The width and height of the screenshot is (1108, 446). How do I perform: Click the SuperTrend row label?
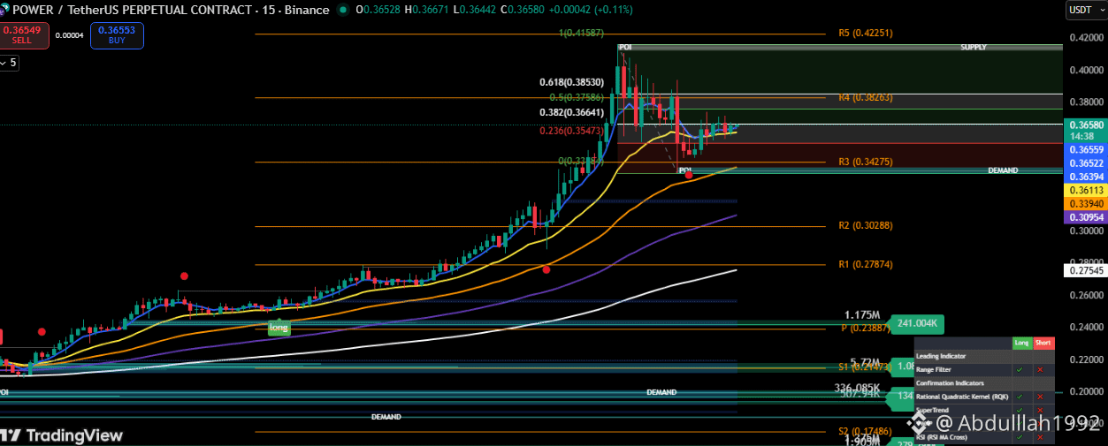(x=931, y=410)
